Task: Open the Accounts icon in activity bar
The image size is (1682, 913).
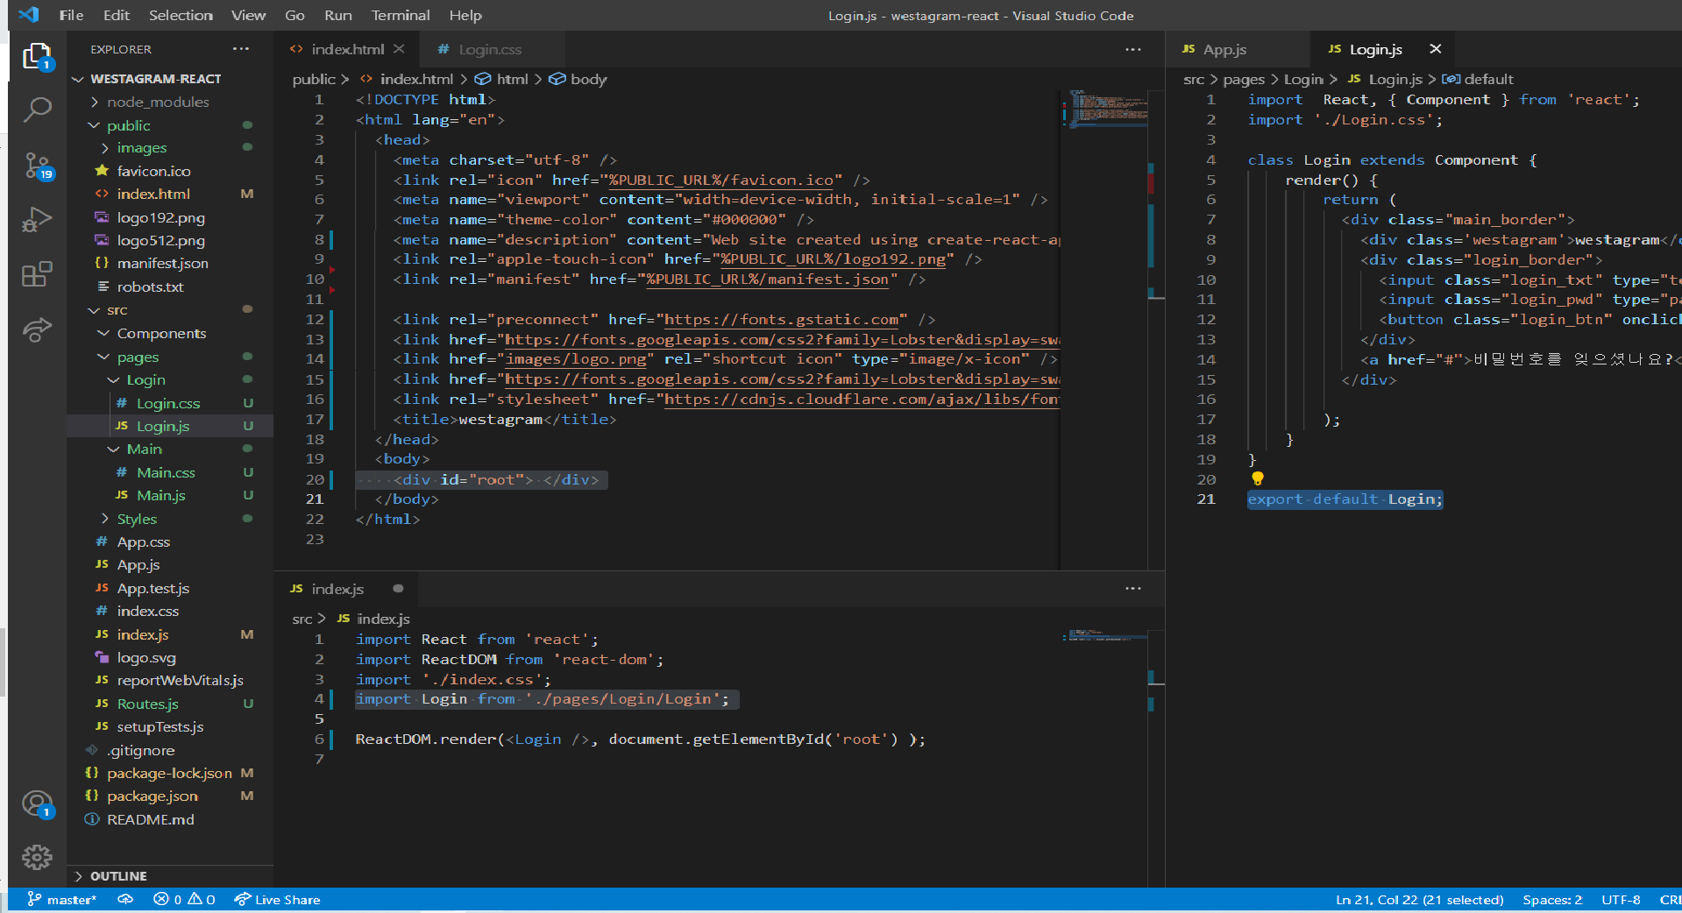Action: 37,803
